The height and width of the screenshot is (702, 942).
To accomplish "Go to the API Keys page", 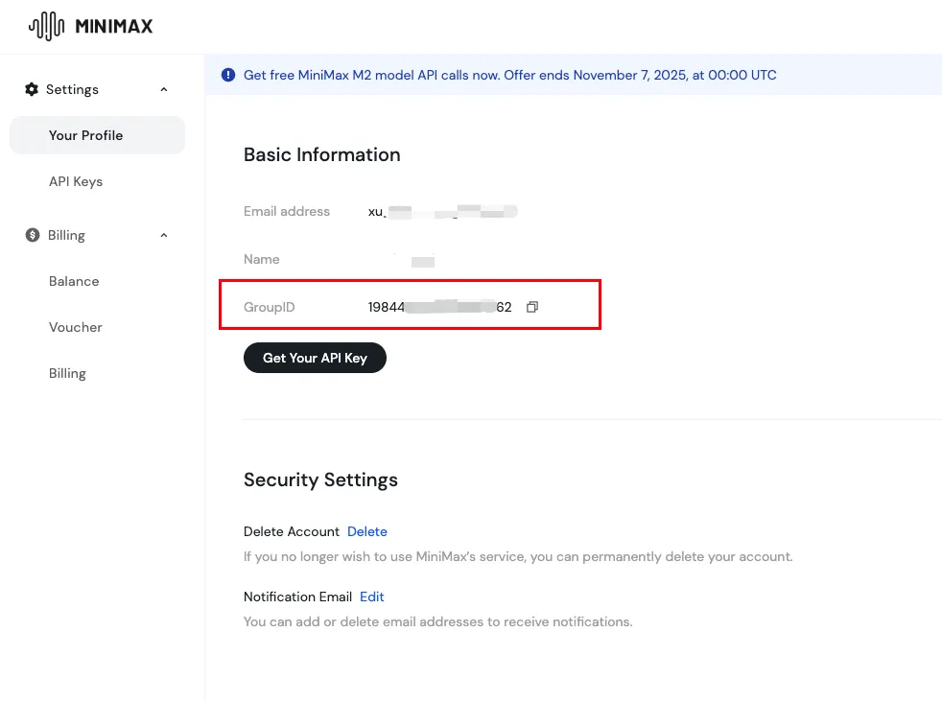I will 76,181.
